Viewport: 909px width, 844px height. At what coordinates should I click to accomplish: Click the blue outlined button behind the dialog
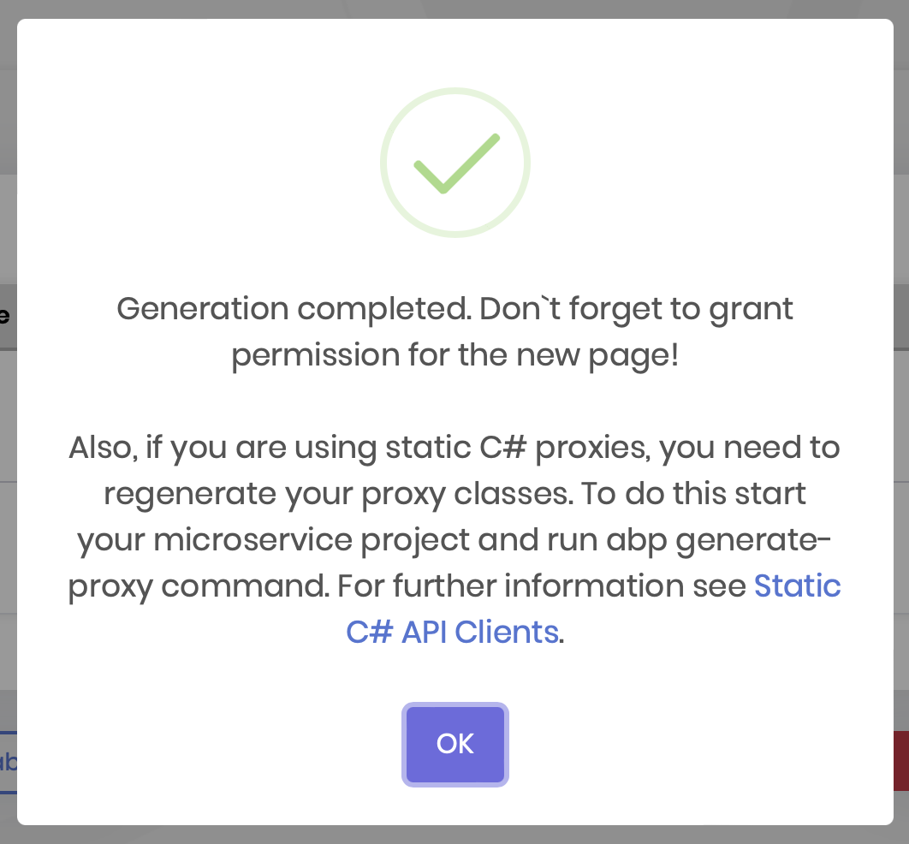coord(8,762)
